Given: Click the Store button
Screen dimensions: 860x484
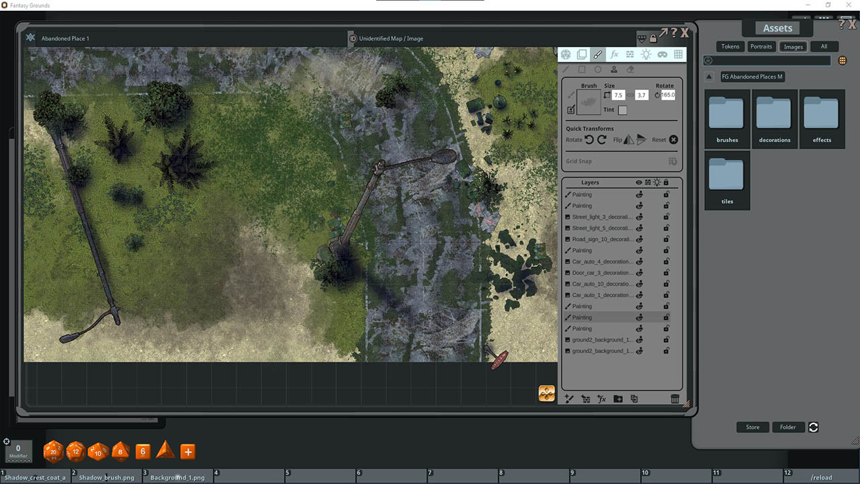Looking at the screenshot, I should point(752,427).
